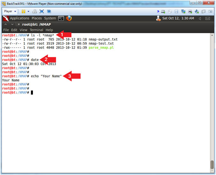Click the floppy drive device icon
The height and width of the screenshot is (175, 216).
tap(176, 11)
